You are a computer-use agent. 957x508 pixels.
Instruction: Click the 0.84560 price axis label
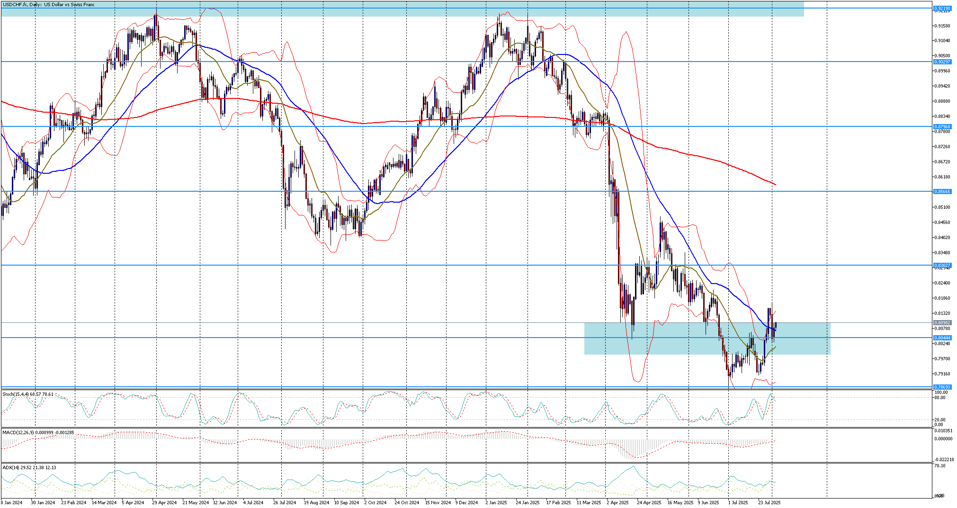(x=942, y=223)
